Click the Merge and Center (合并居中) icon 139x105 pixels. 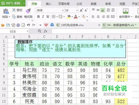pos(126,11)
